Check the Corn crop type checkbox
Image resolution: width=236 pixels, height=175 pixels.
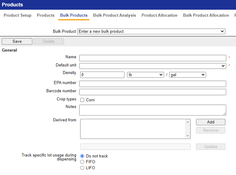(82, 100)
